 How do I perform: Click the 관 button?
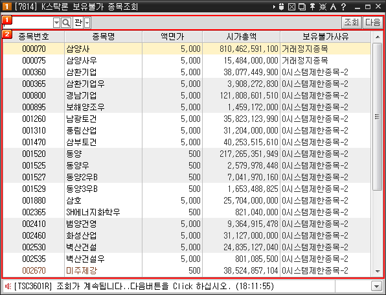[78, 23]
